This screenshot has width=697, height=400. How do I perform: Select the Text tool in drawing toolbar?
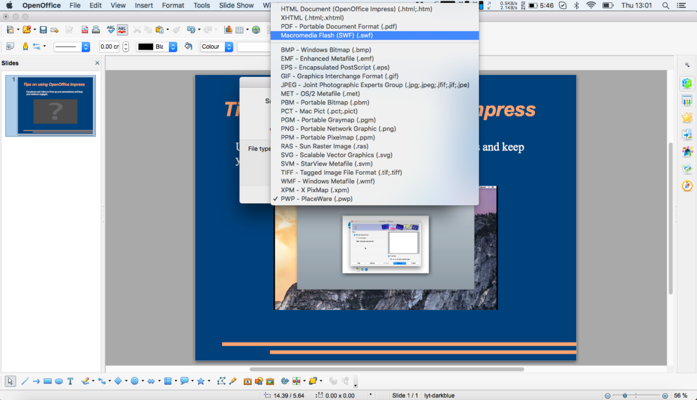pyautogui.click(x=70, y=381)
